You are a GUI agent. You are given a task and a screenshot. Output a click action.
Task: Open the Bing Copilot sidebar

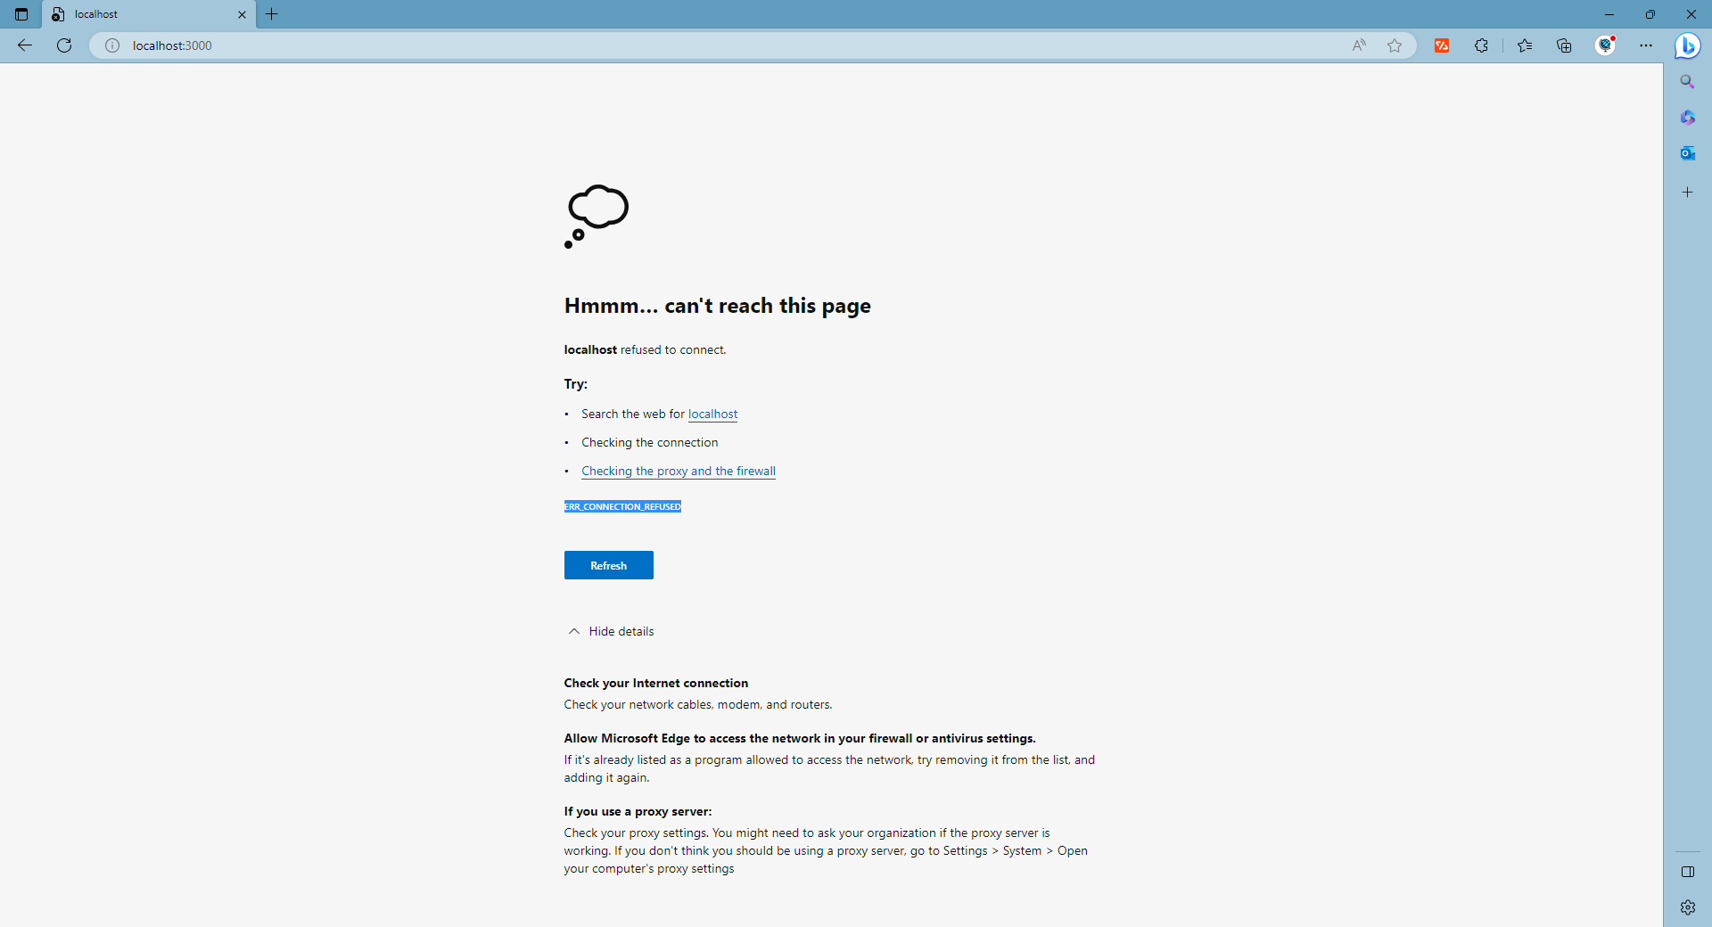(x=1688, y=45)
